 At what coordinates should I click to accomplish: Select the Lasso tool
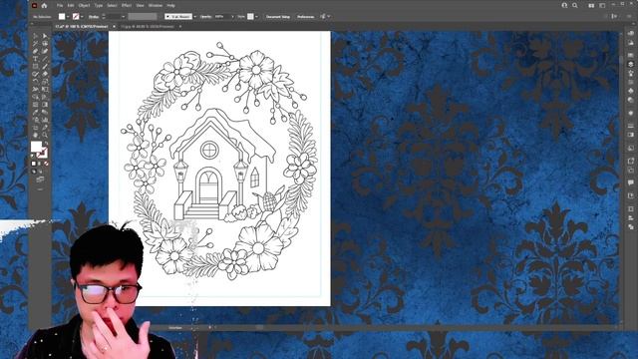tap(45, 43)
